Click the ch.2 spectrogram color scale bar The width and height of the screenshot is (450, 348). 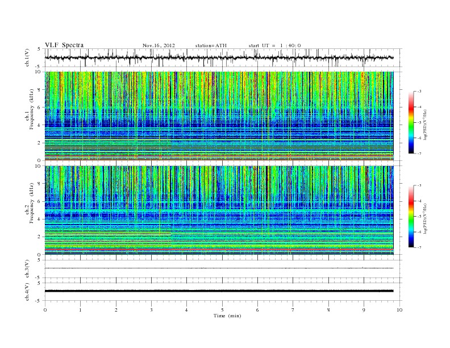coord(411,216)
